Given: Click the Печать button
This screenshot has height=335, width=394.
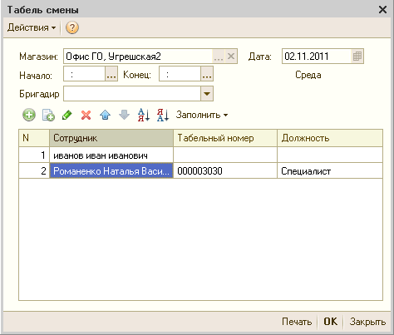Looking at the screenshot, I should pyautogui.click(x=297, y=322).
